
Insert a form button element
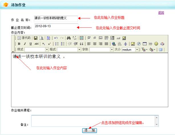click(118, 38)
